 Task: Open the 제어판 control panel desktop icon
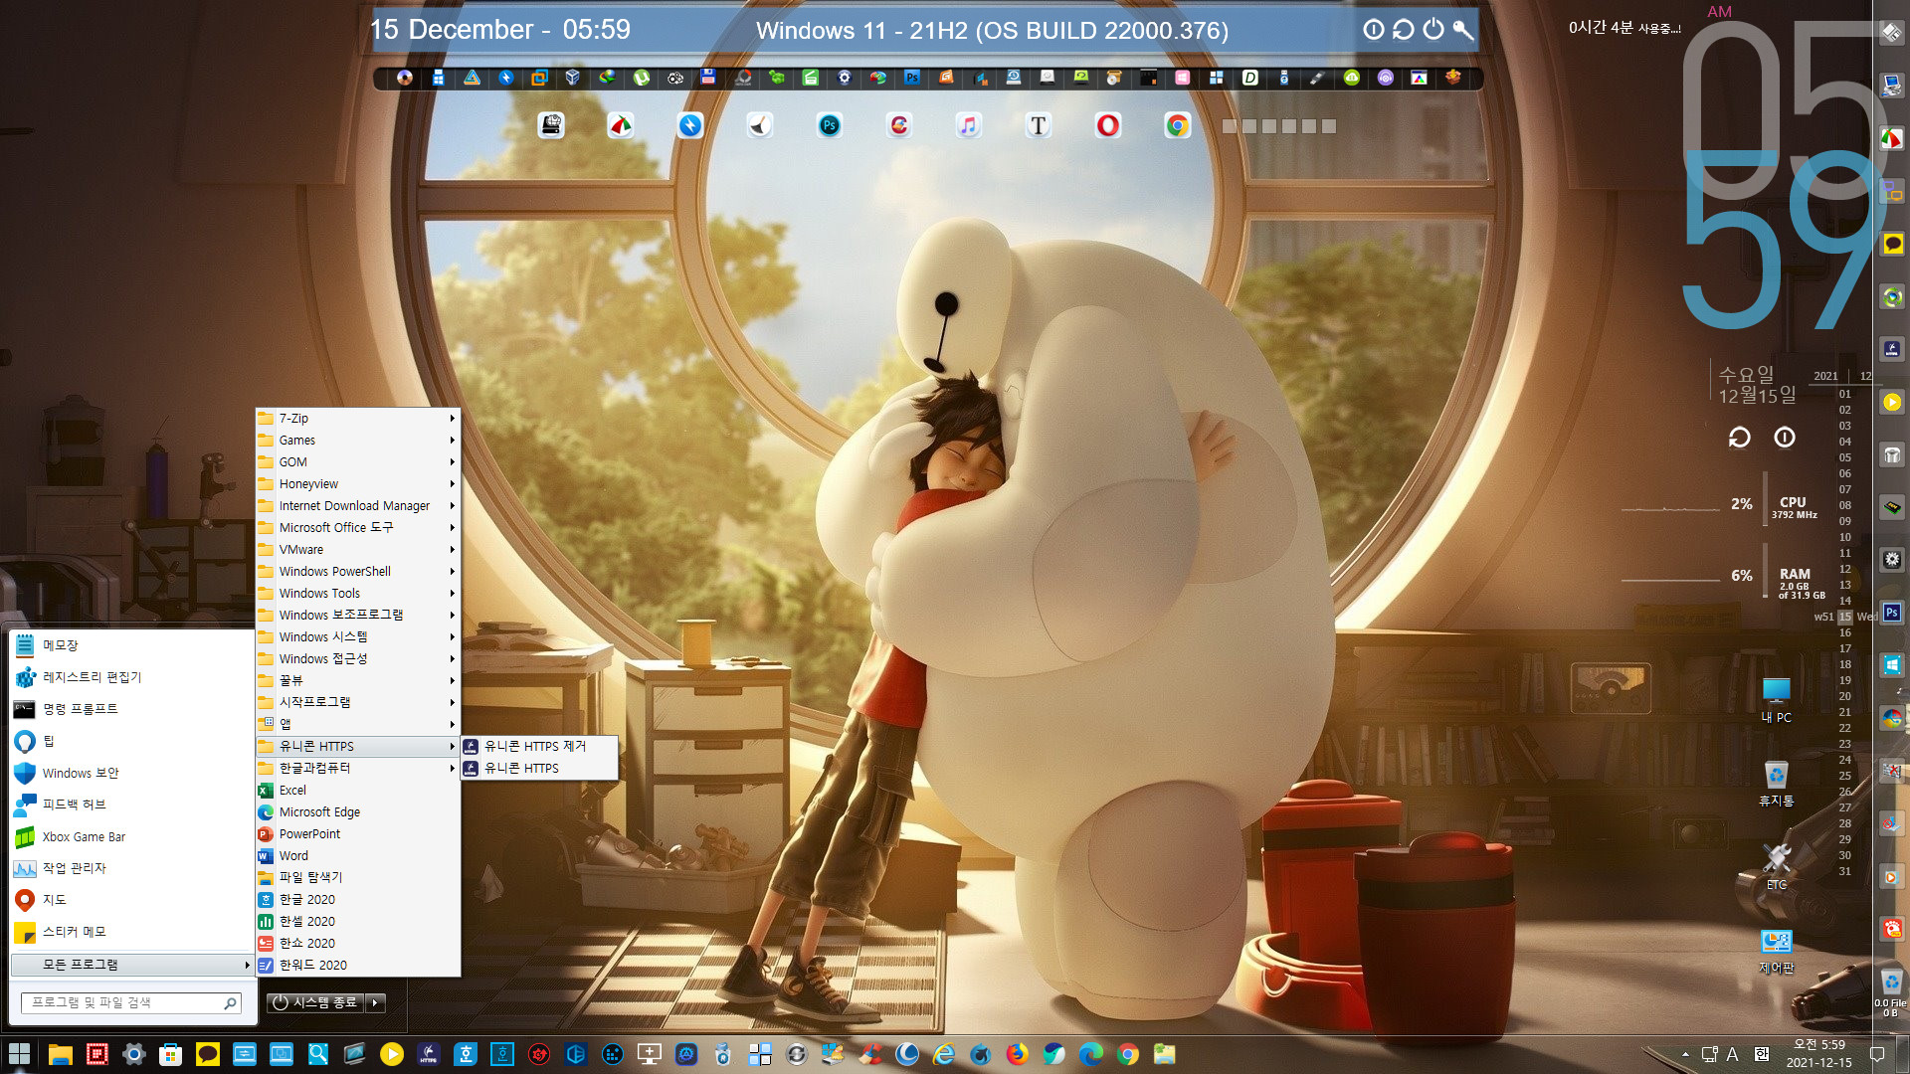coord(1777,952)
